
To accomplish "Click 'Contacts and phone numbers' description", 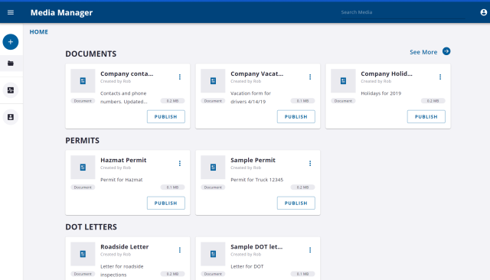I will pos(124,97).
